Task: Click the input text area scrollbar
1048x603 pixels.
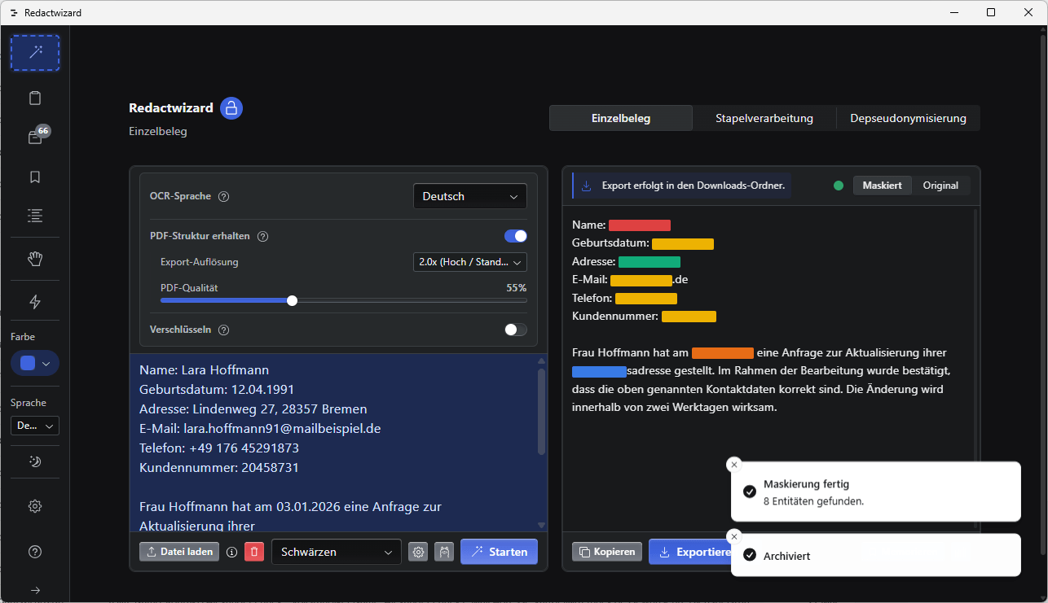Action: click(x=542, y=412)
